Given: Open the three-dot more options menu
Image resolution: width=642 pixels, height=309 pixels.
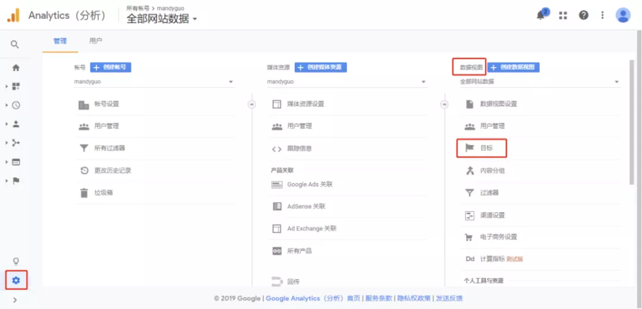Looking at the screenshot, I should [602, 15].
